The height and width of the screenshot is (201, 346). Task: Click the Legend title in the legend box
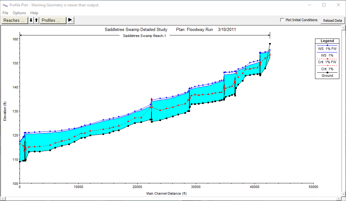pos(327,41)
